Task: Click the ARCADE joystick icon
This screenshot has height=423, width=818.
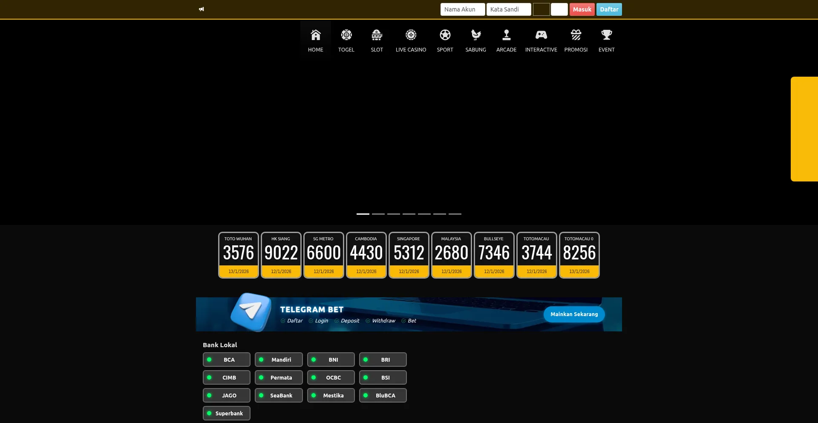Action: coord(506,35)
